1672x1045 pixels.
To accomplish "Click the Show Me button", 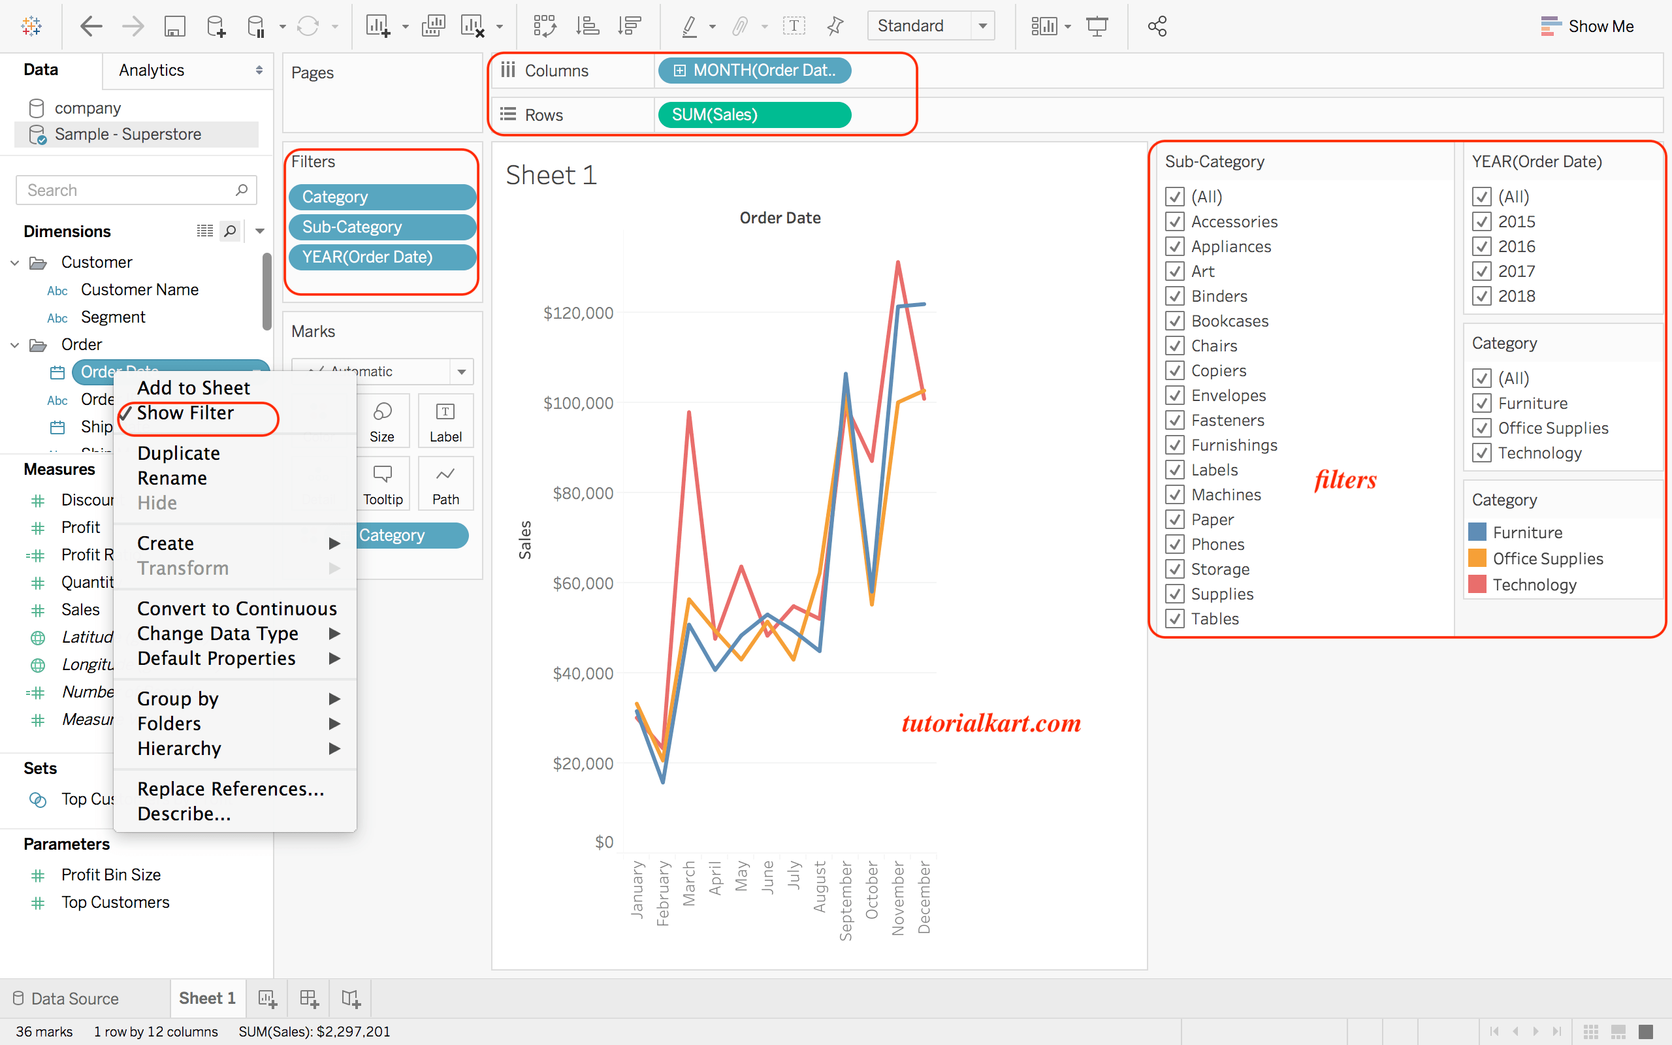I will [1601, 25].
